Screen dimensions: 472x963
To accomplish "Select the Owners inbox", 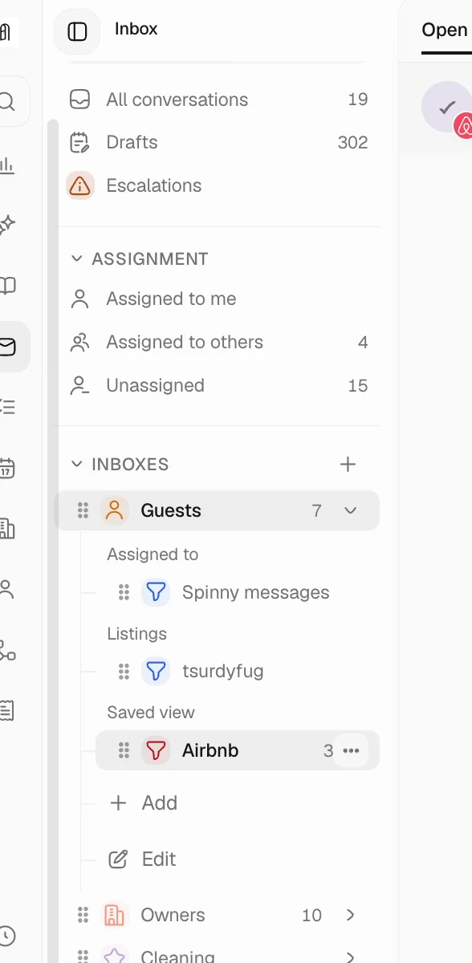I will click(x=217, y=915).
